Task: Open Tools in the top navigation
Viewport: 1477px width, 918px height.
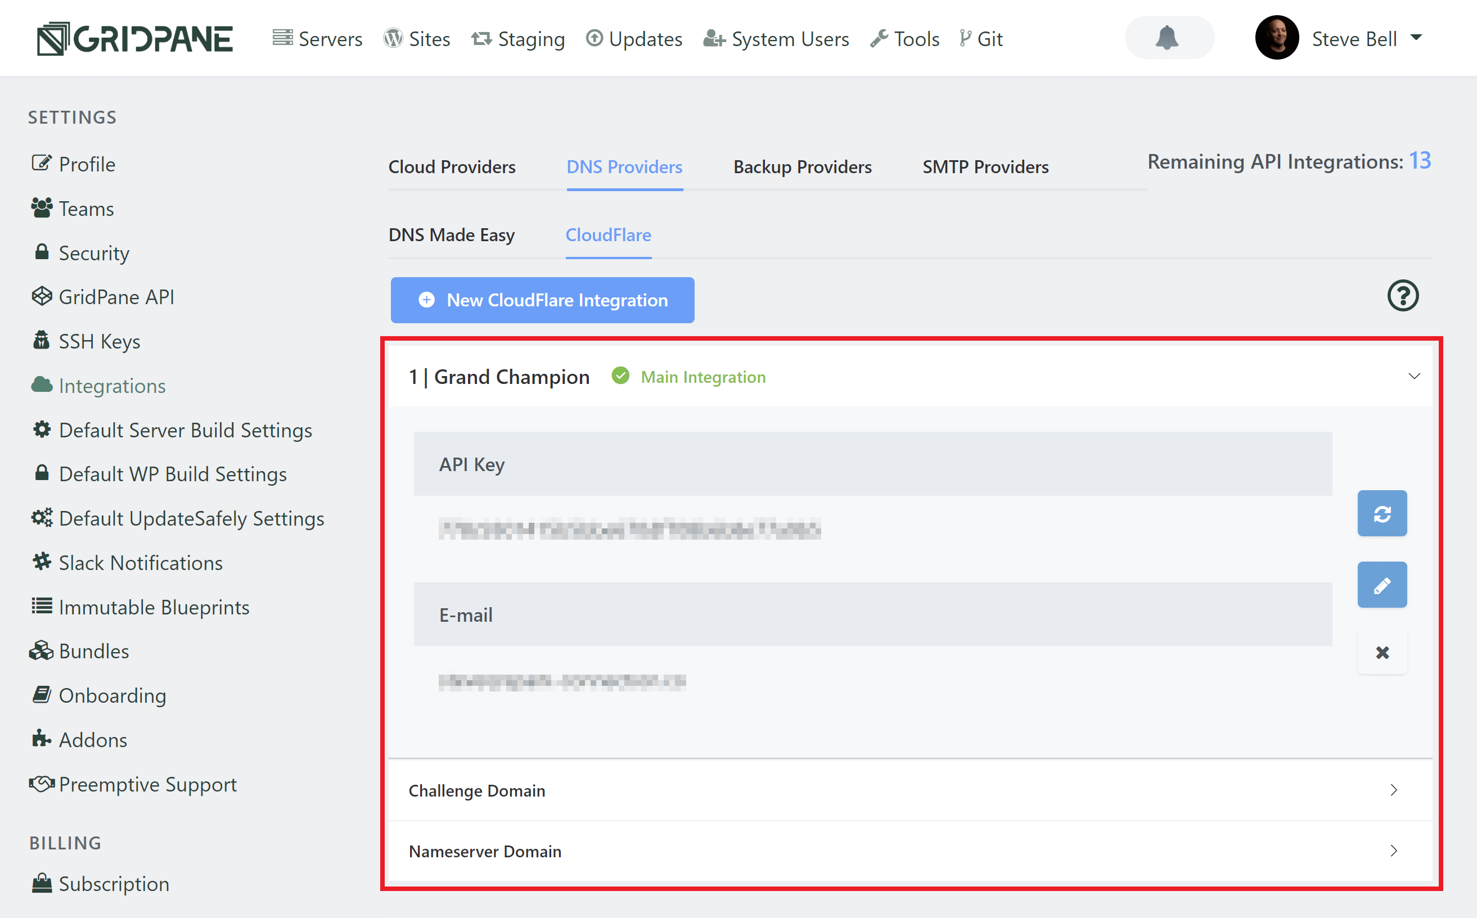Action: point(905,39)
